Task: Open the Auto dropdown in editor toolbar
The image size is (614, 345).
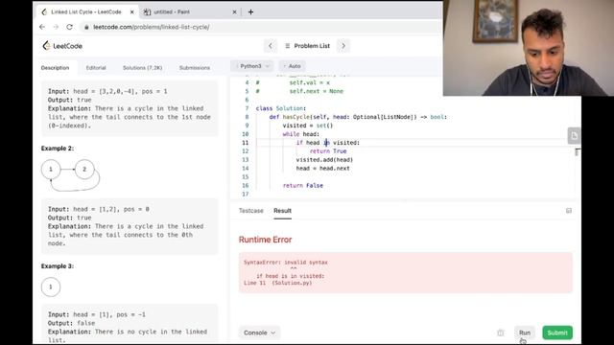Action: click(292, 66)
